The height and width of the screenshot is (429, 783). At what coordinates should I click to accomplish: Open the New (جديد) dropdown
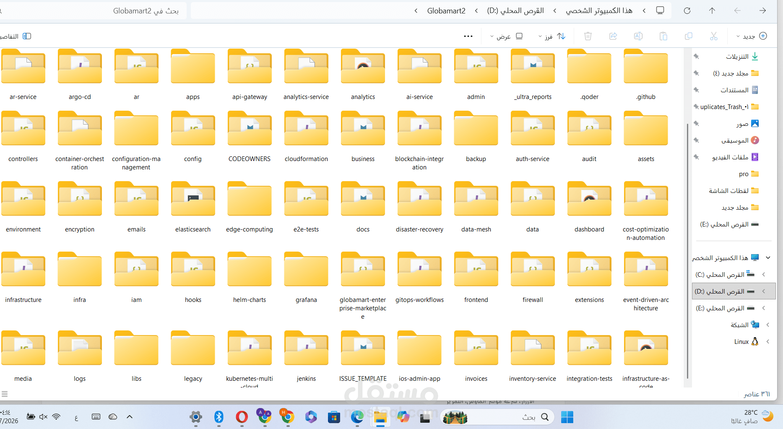(752, 36)
